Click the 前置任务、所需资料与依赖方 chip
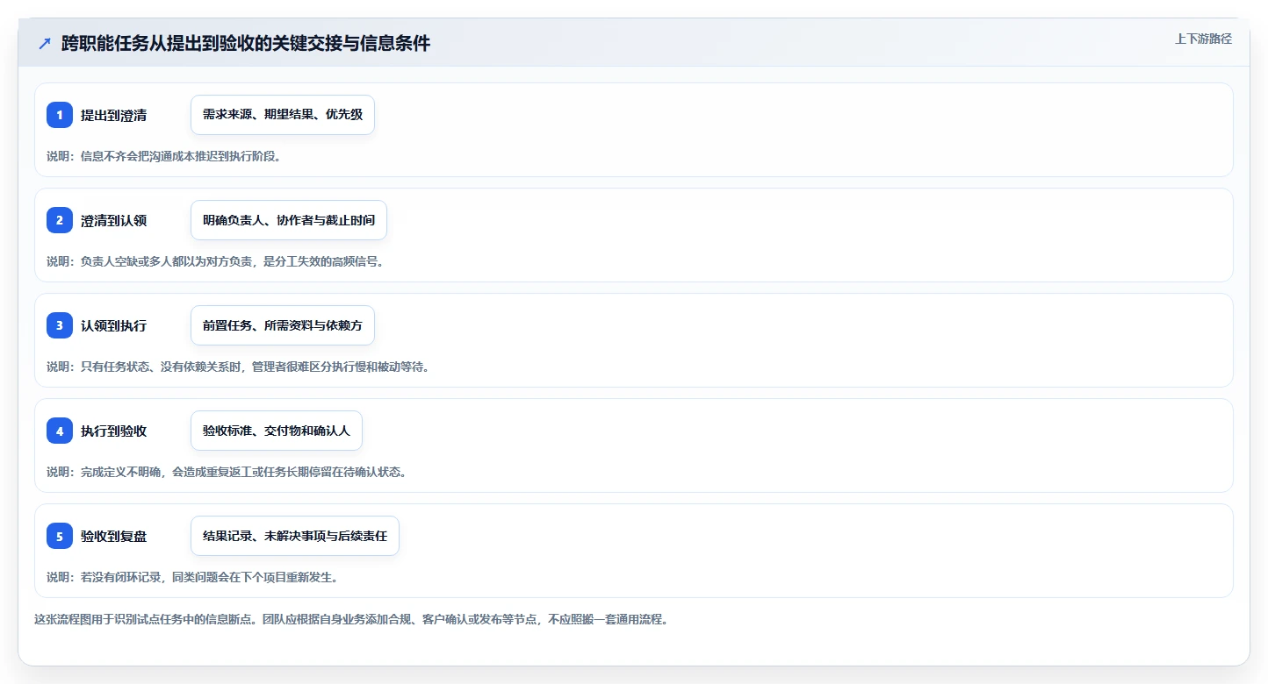 point(283,325)
